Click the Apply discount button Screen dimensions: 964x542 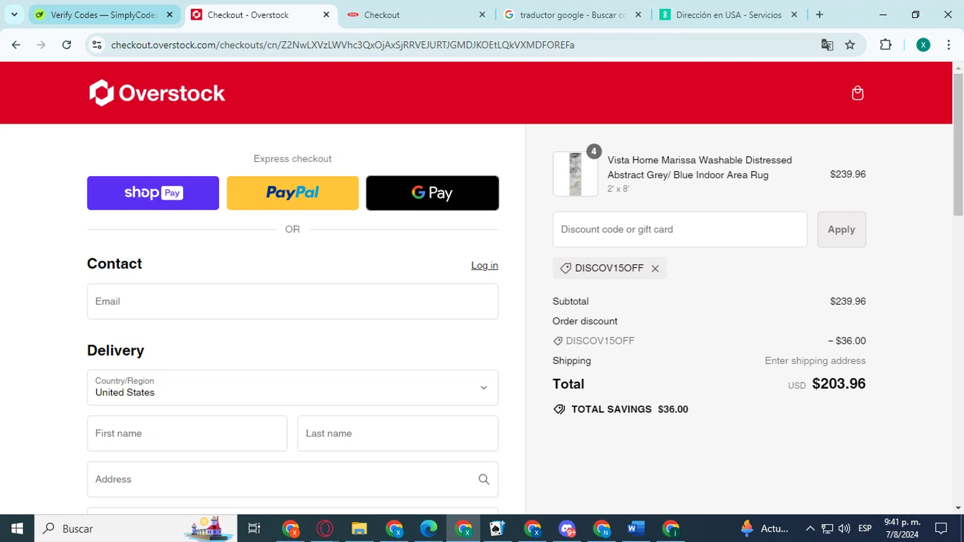[x=841, y=230]
